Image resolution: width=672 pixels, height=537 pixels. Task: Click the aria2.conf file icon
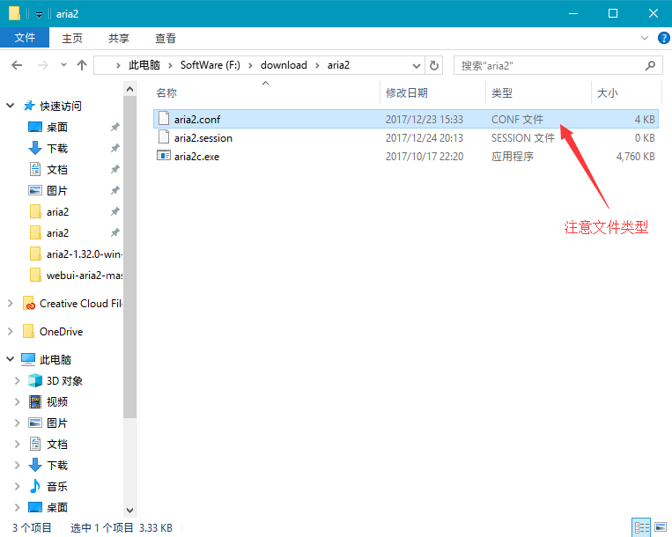point(163,119)
